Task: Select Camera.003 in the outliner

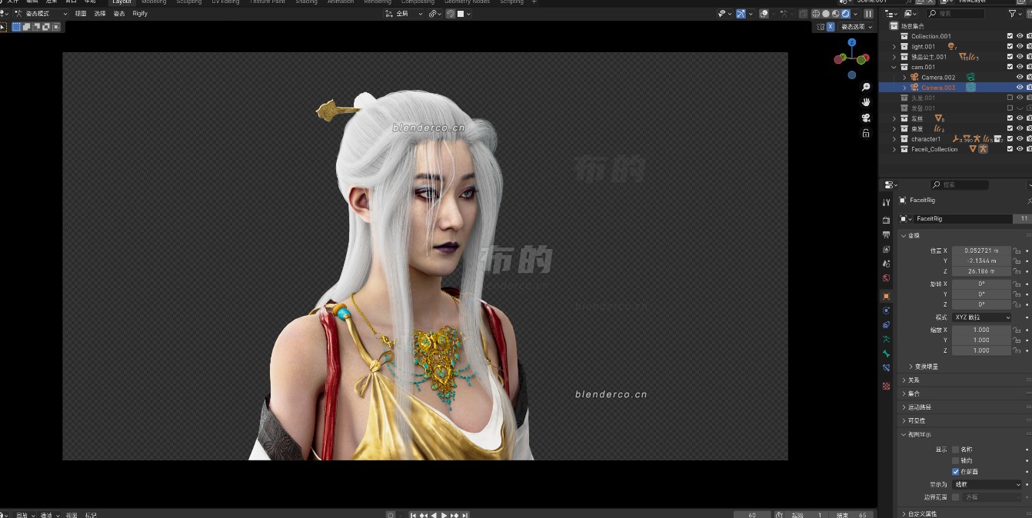Action: 938,88
